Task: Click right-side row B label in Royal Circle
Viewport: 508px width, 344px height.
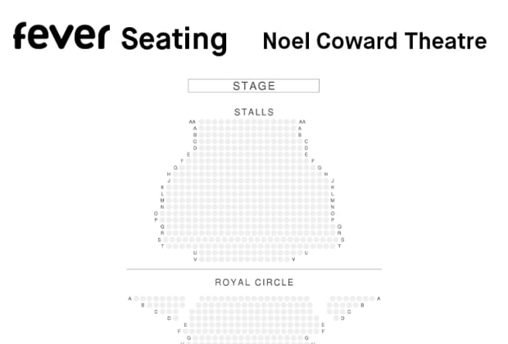Action: (362, 306)
